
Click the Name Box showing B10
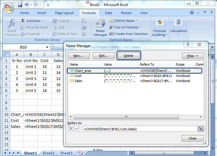[x=24, y=47]
